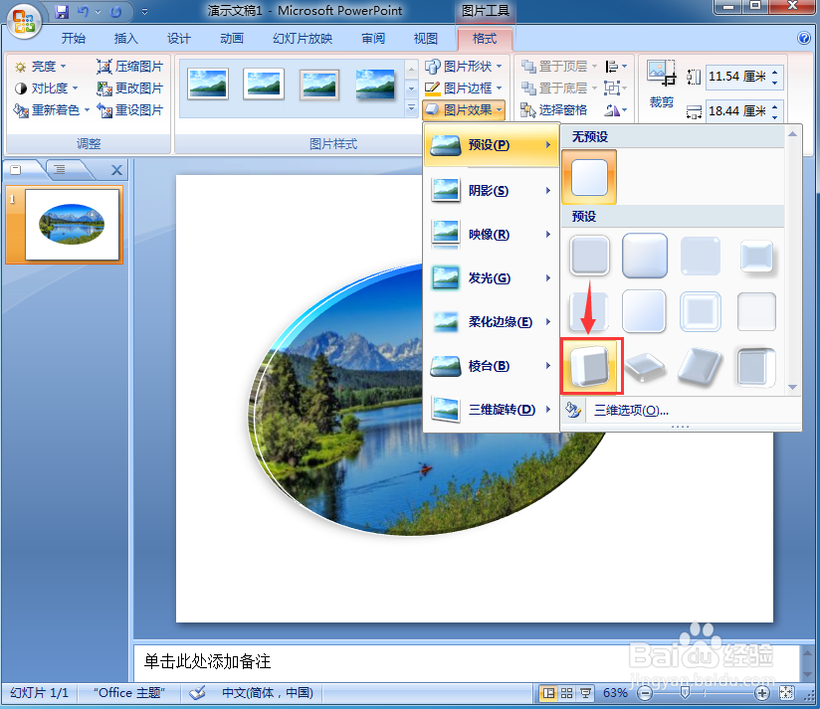The image size is (820, 709).
Task: Click 更改图片 change picture
Action: (129, 89)
